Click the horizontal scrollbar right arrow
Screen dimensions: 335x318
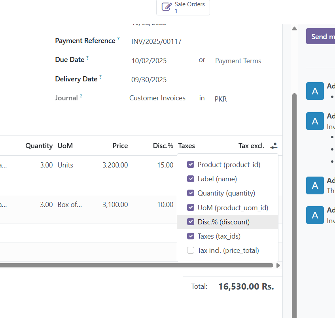click(x=278, y=265)
